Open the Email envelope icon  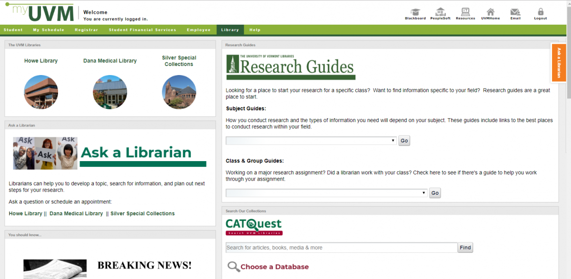[515, 11]
